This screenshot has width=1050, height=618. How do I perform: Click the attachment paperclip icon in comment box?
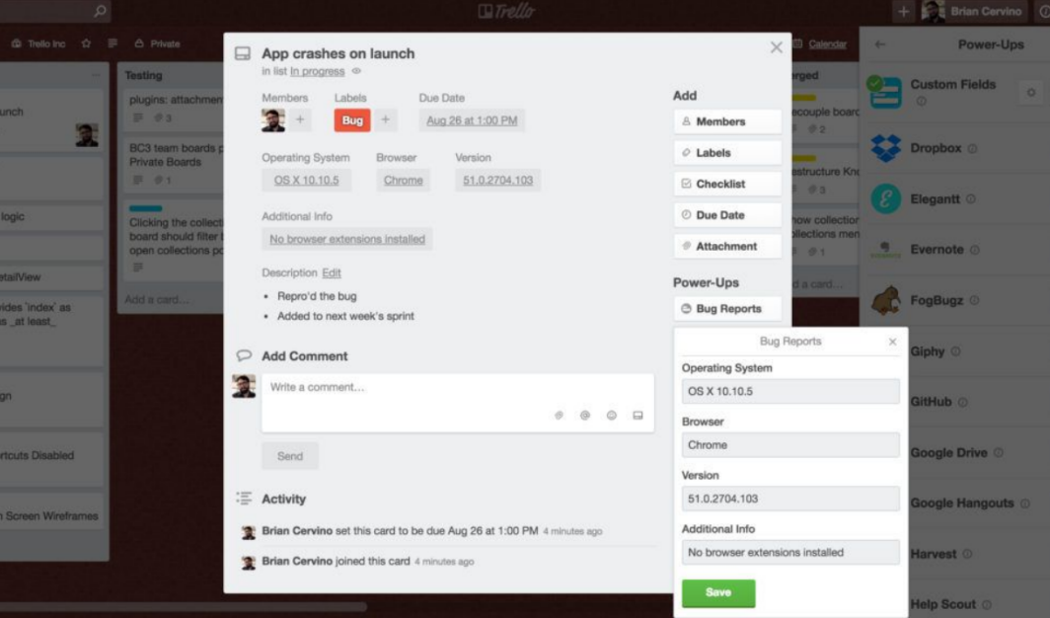tap(559, 415)
